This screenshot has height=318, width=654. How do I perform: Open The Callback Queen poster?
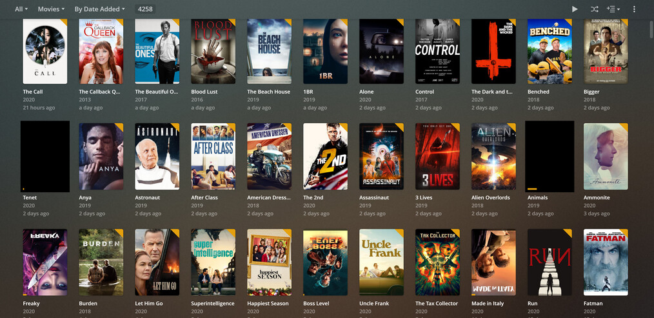[101, 52]
